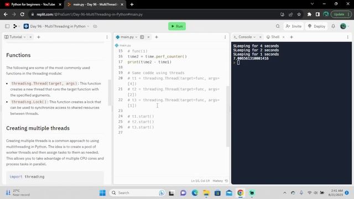This screenshot has width=354, height=199.
Task: Show hidden system tray icons
Action: (285, 193)
